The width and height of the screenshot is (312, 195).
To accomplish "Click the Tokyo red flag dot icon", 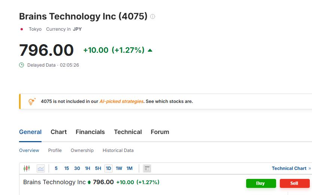I will click(22, 29).
